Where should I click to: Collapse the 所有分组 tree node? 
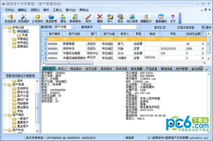(5, 27)
